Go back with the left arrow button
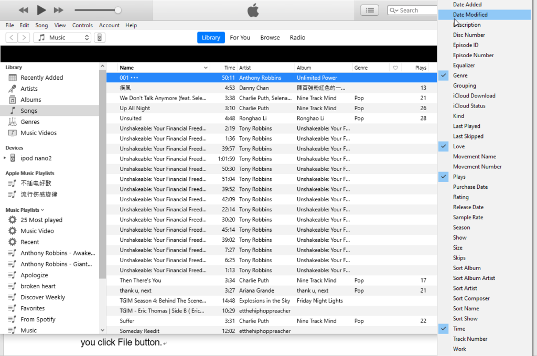This screenshot has width=537, height=356. 12,38
